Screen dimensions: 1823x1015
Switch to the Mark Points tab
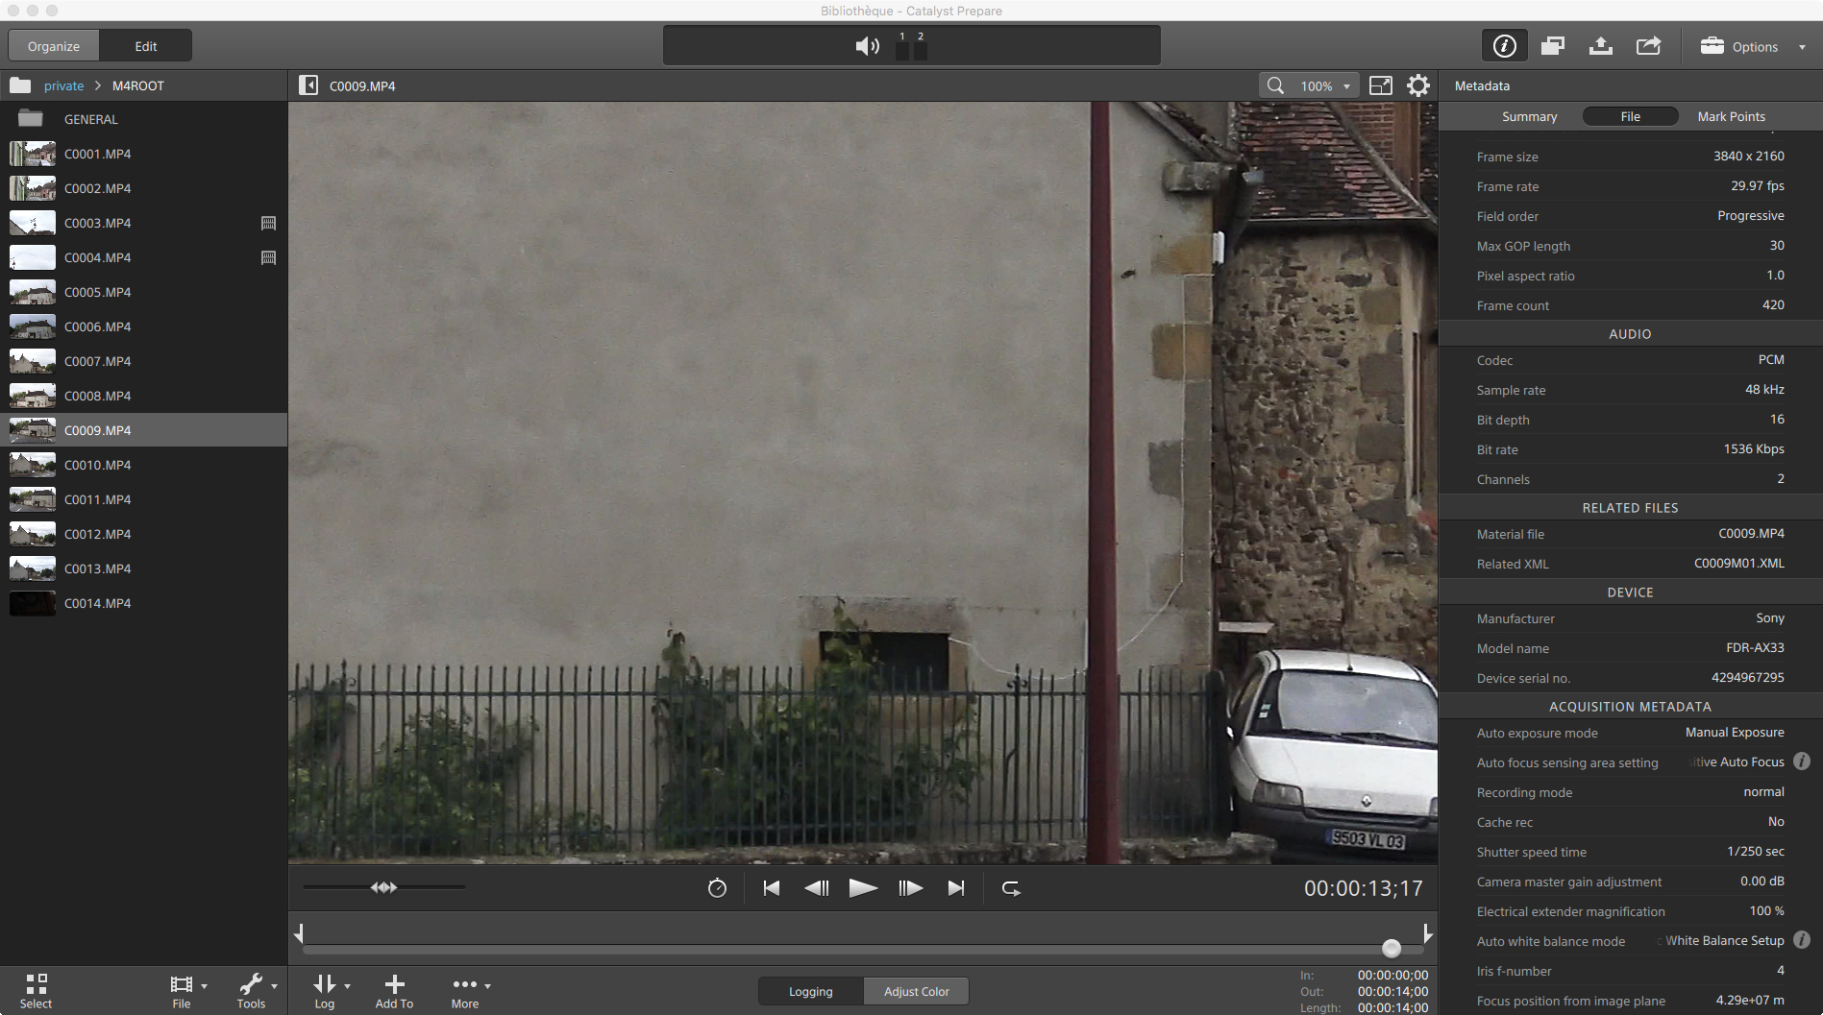click(1731, 116)
